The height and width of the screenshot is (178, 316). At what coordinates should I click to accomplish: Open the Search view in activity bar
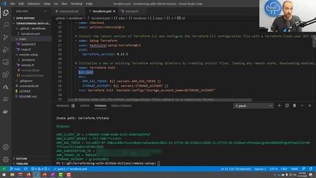5,25
